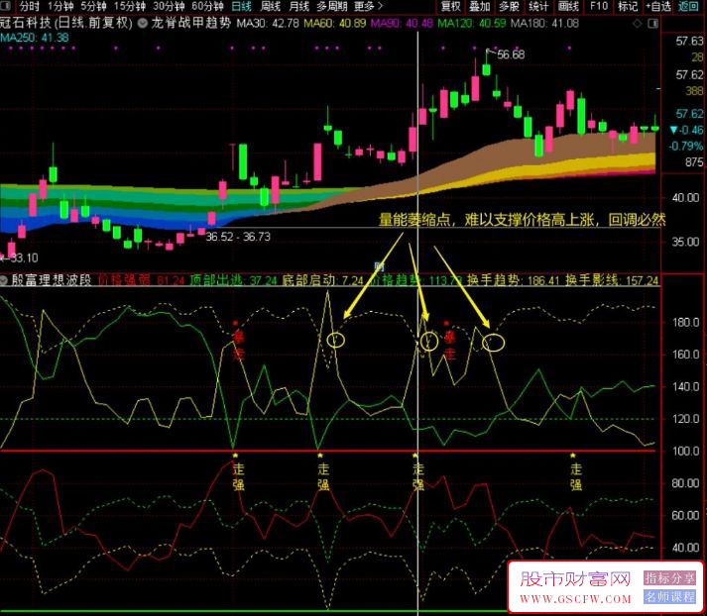Click the 龙脊战甲趋势 indicator name
This screenshot has height=616, width=707.
click(x=190, y=23)
